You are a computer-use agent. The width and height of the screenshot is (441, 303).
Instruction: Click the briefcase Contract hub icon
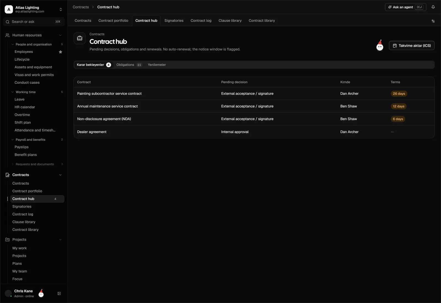[80, 38]
